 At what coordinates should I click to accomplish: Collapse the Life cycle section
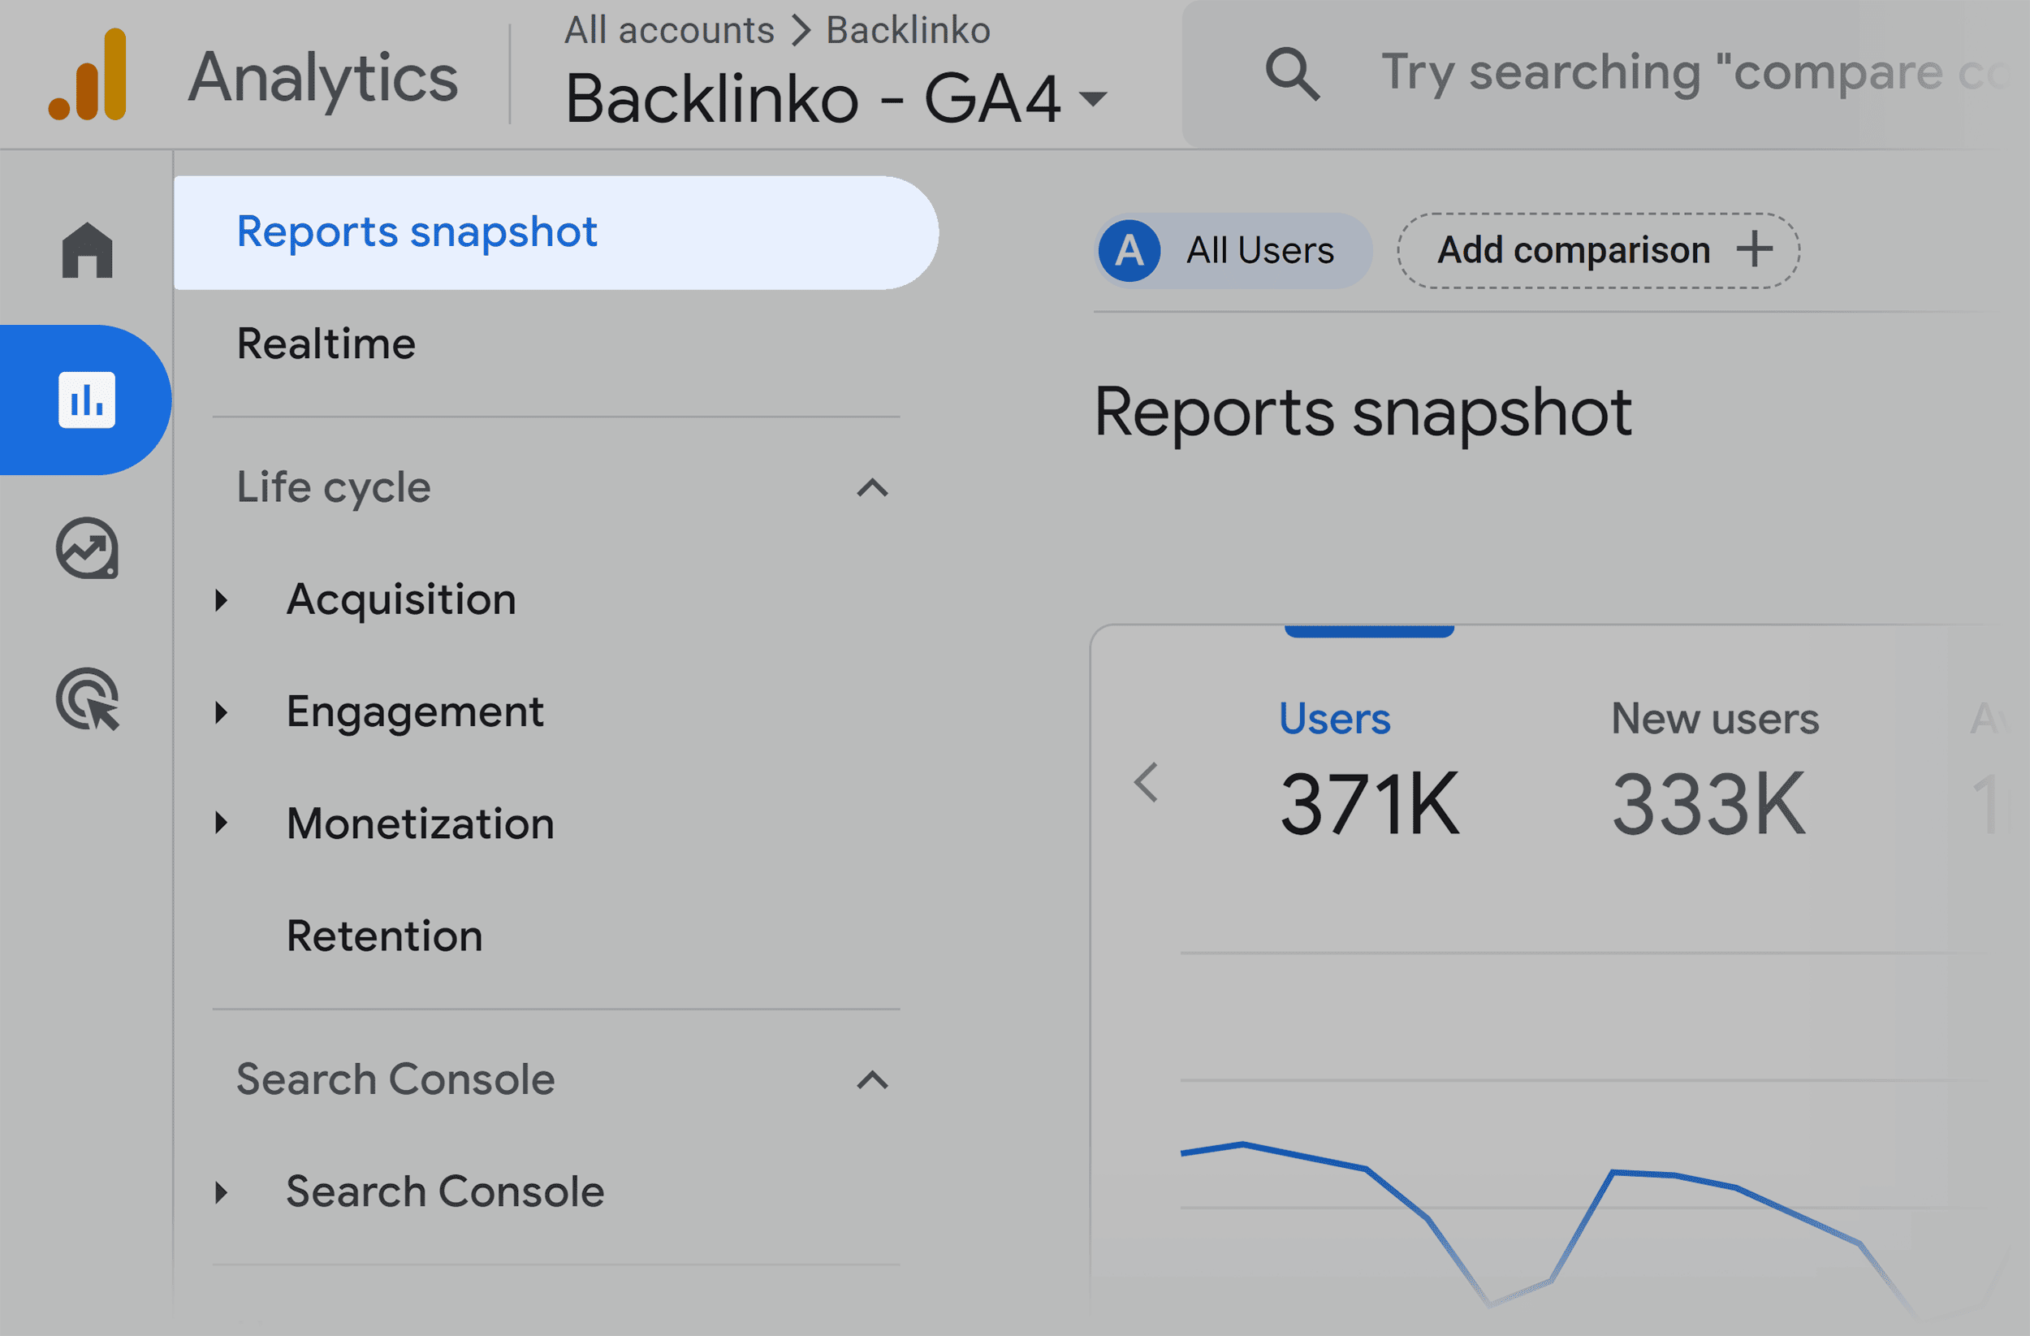tap(872, 488)
